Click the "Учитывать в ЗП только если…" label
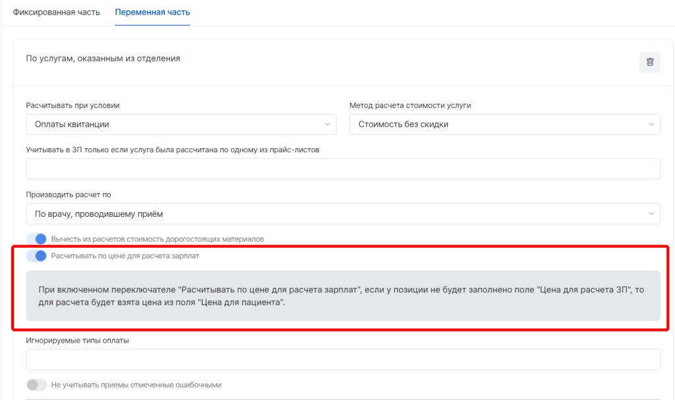The height and width of the screenshot is (400, 675). coord(172,150)
